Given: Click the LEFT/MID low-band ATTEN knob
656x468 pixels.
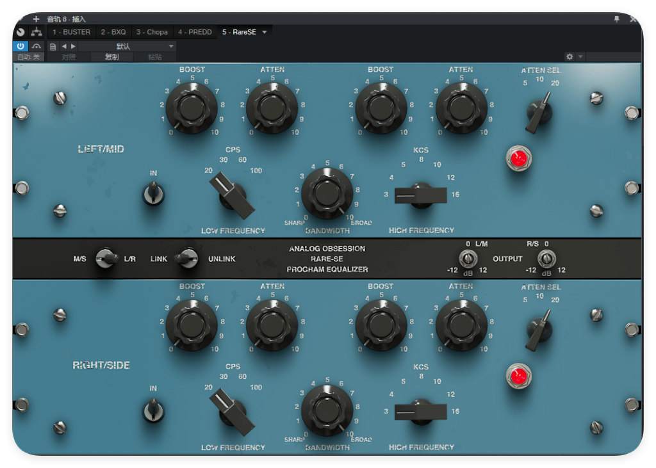Looking at the screenshot, I should (272, 108).
